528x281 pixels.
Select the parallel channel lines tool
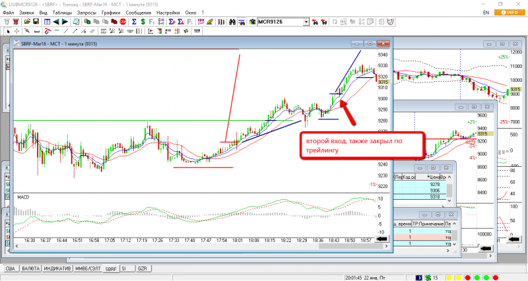point(92,31)
